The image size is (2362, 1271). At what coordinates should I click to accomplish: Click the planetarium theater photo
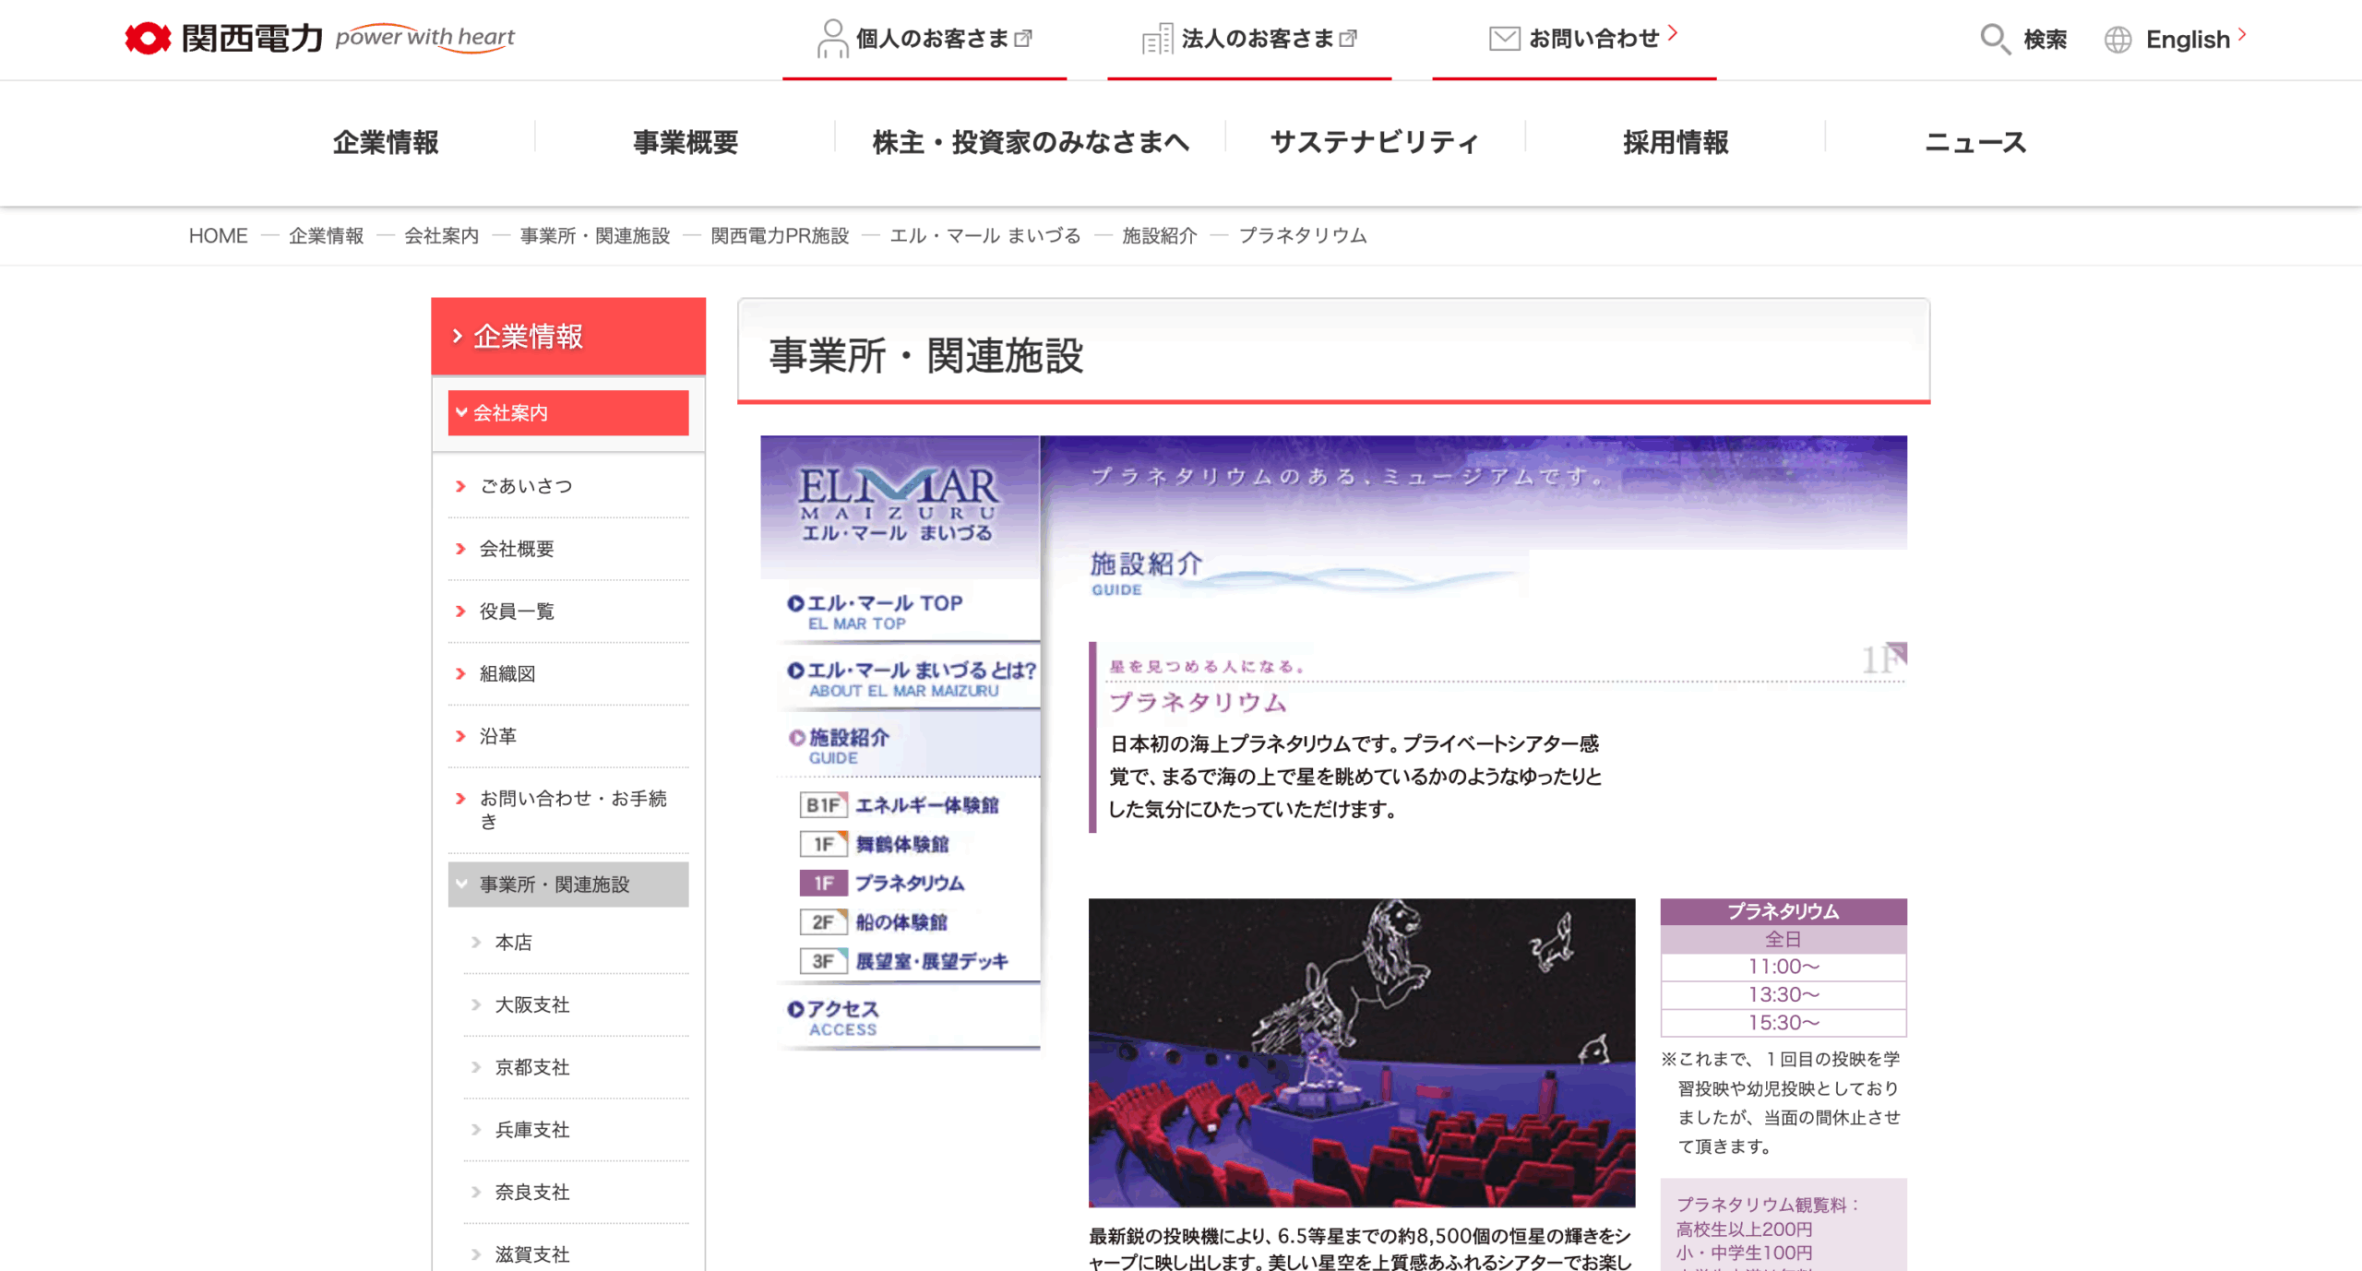click(x=1362, y=1052)
